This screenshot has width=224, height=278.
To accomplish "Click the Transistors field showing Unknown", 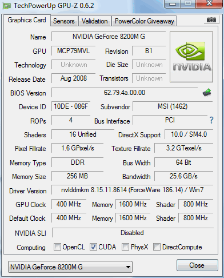I will [149, 78].
